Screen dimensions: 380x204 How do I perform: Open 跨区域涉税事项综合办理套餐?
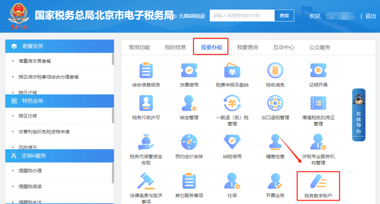click(49, 77)
